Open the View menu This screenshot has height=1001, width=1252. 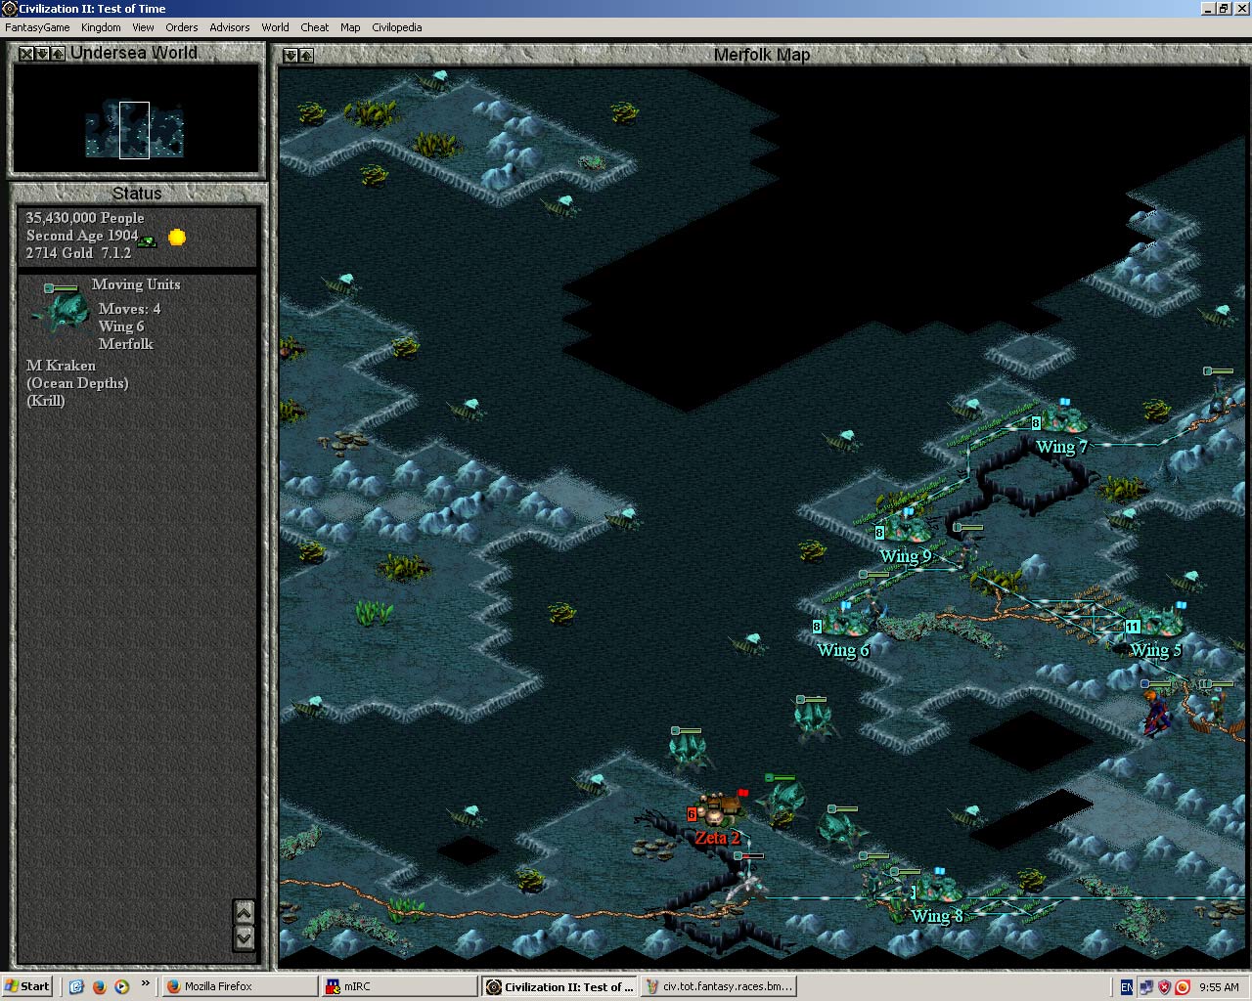point(143,27)
